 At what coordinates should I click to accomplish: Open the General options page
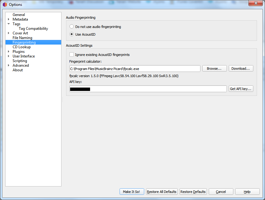point(19,15)
